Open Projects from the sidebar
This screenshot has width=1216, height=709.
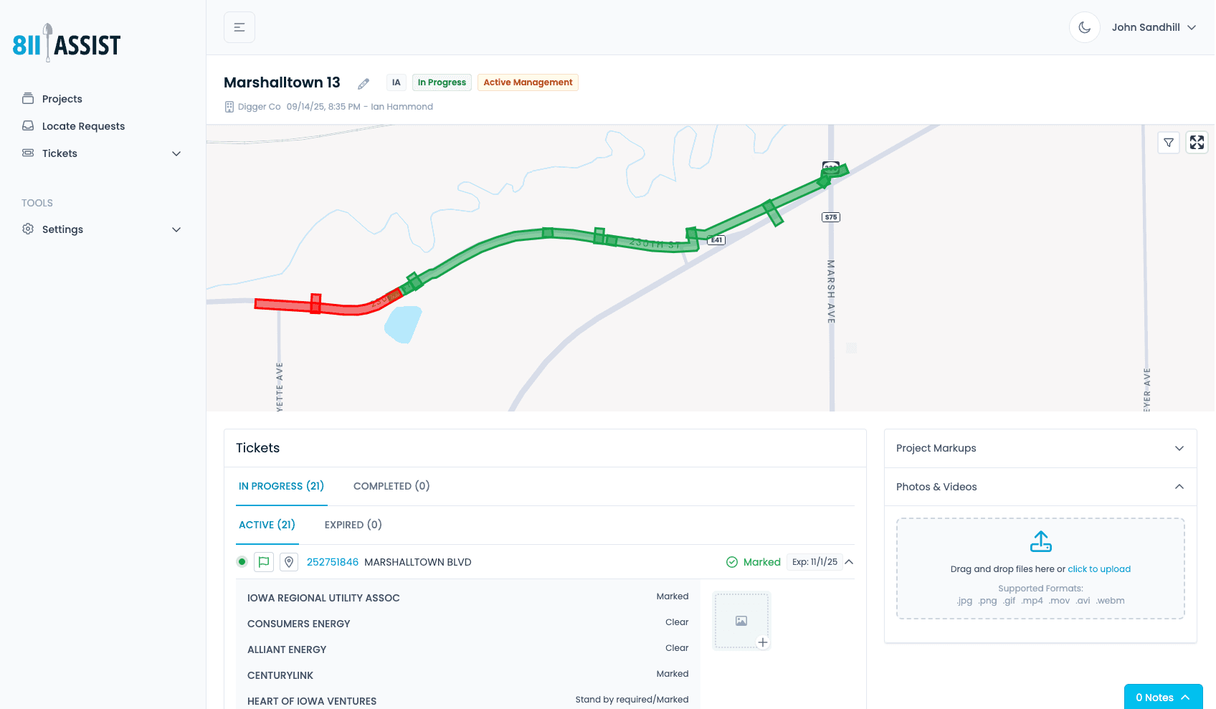62,99
